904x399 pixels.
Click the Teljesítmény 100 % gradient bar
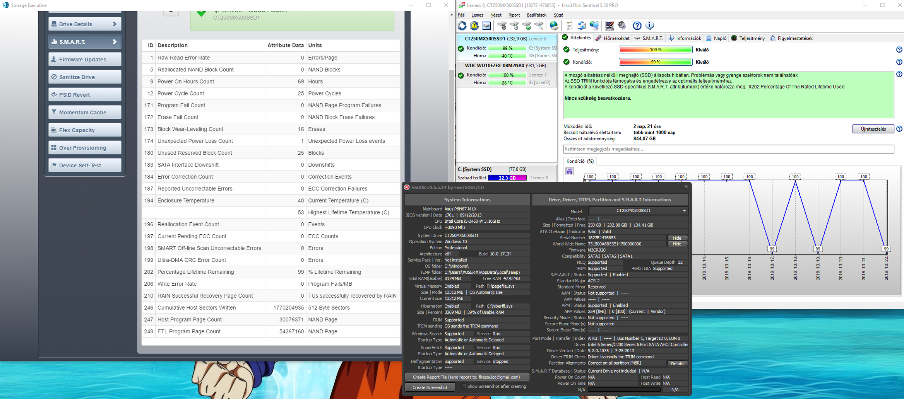[656, 50]
